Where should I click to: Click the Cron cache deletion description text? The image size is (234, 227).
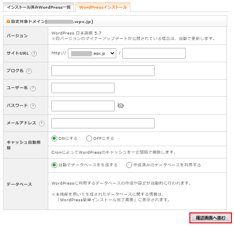(114, 152)
